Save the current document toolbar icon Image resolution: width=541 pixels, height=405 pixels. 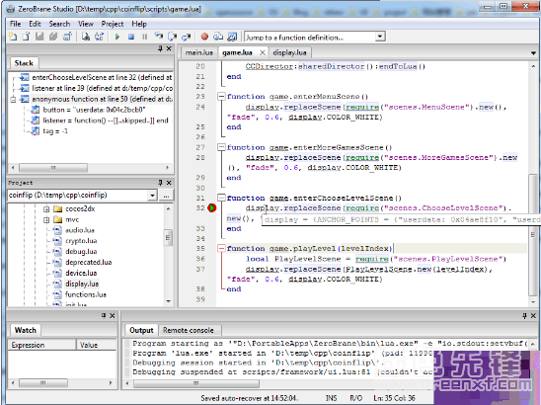tap(39, 37)
